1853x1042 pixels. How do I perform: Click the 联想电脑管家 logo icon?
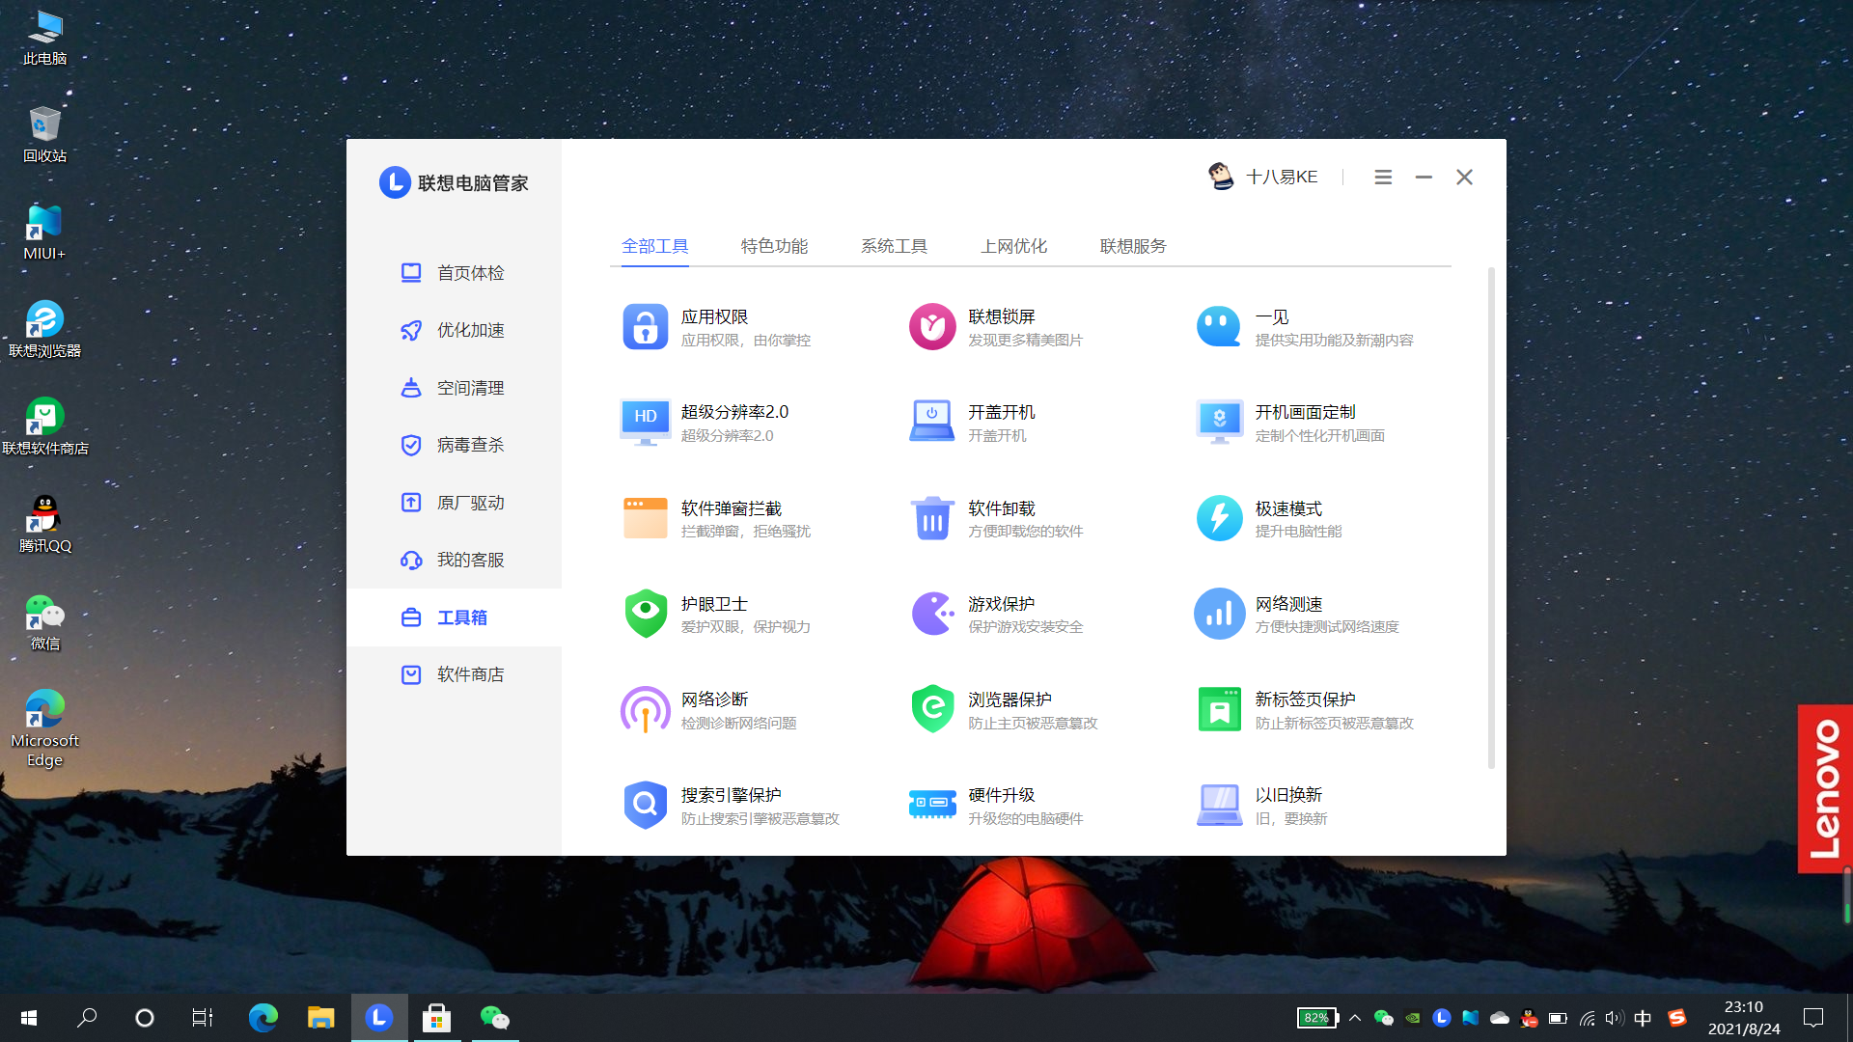pos(395,182)
